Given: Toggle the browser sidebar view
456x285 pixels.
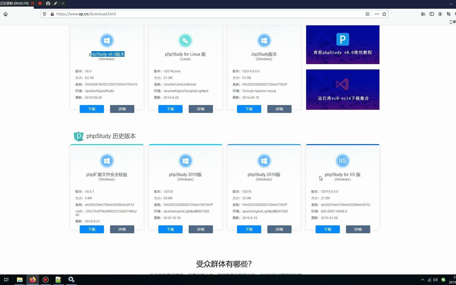Looking at the screenshot, I should (x=432, y=14).
